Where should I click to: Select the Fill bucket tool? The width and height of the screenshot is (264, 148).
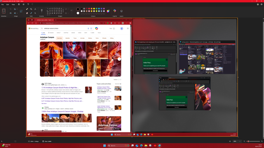31,9
